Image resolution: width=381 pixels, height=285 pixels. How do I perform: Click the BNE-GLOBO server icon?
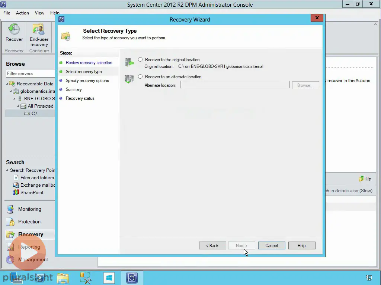[x=20, y=99]
